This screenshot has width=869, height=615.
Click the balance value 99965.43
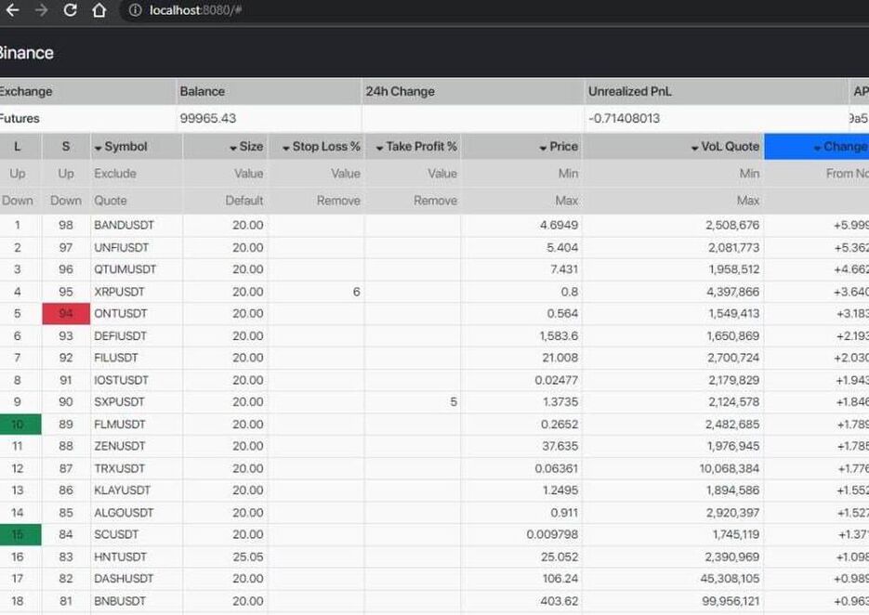click(x=208, y=119)
